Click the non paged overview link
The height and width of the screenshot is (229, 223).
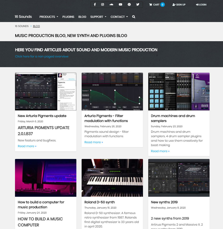pos(42,56)
